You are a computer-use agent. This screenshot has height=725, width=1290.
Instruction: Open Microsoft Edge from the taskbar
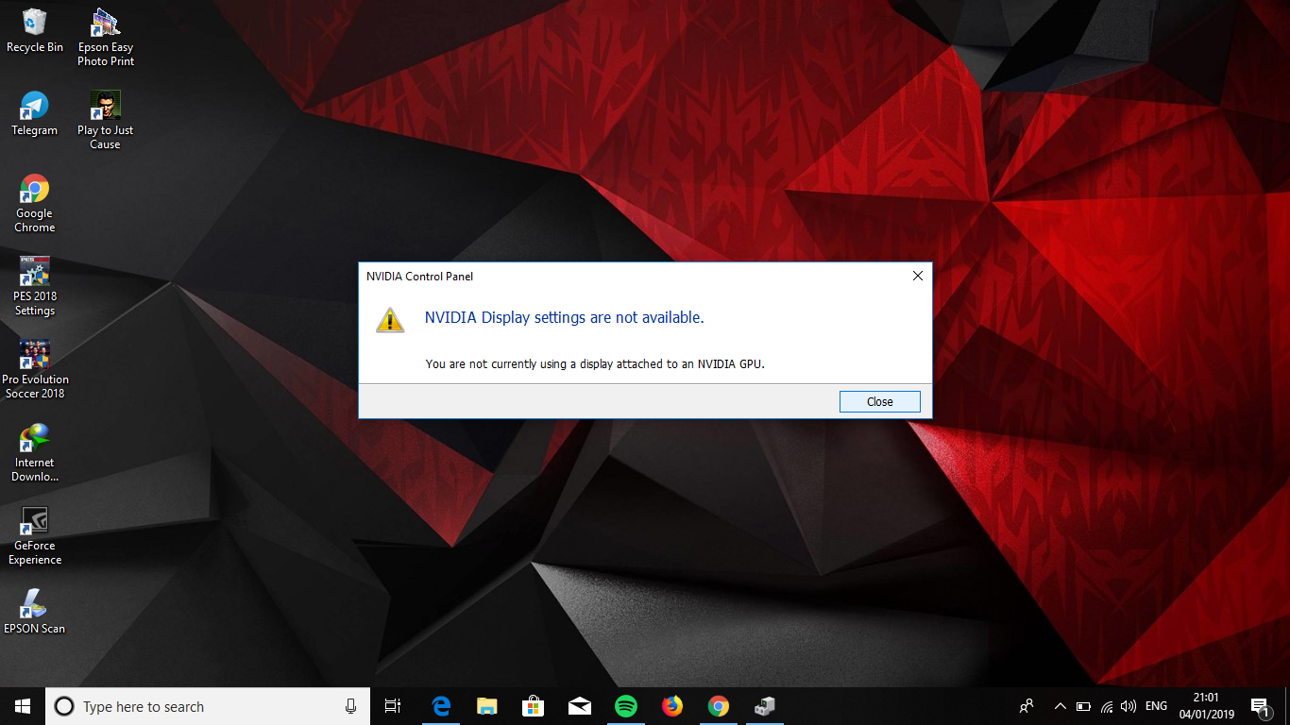tap(440, 706)
